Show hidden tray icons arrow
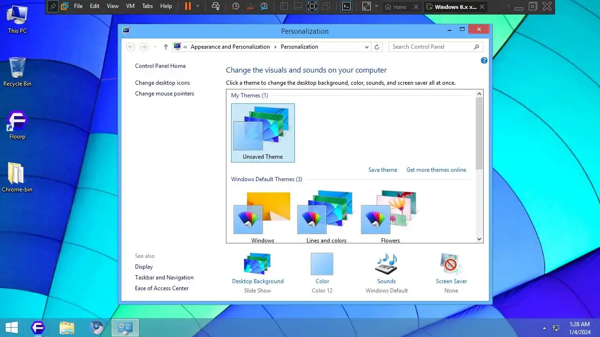This screenshot has width=600, height=337. click(544, 328)
